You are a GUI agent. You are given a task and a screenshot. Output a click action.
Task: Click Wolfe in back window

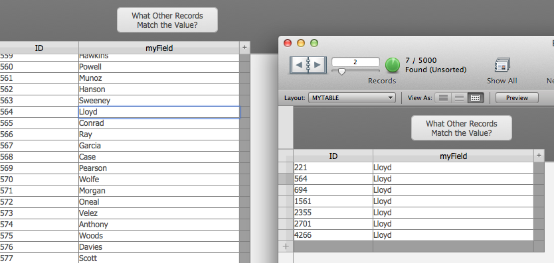pos(159,180)
